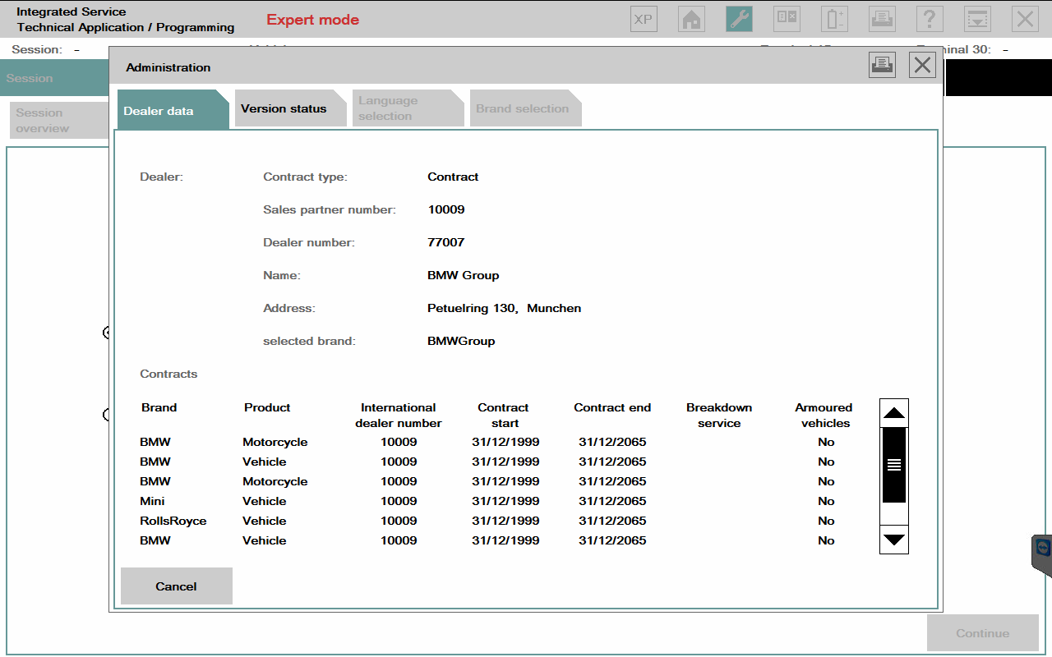Click Vehicle product in the RollsRoyce row
Screen dimensions: 1052x657
pyautogui.click(x=265, y=521)
